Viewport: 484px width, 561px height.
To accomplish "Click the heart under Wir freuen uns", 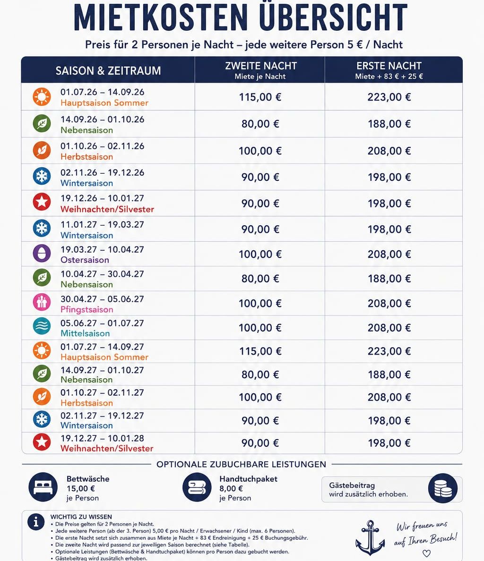I will (x=426, y=553).
